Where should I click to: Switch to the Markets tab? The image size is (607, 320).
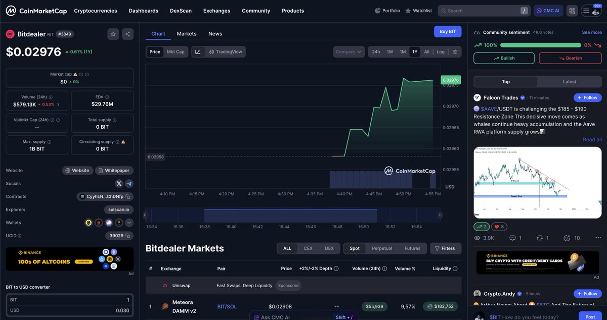[x=186, y=33]
